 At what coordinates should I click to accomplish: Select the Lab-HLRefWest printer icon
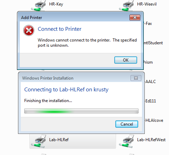pos(127,141)
